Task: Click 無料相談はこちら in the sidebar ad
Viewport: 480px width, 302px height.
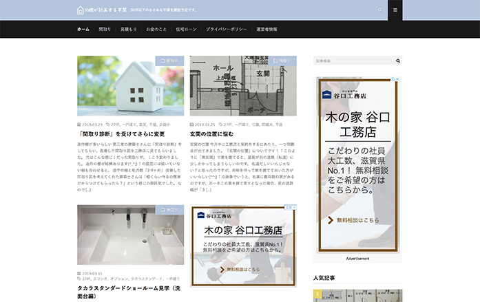Action: click(x=358, y=220)
